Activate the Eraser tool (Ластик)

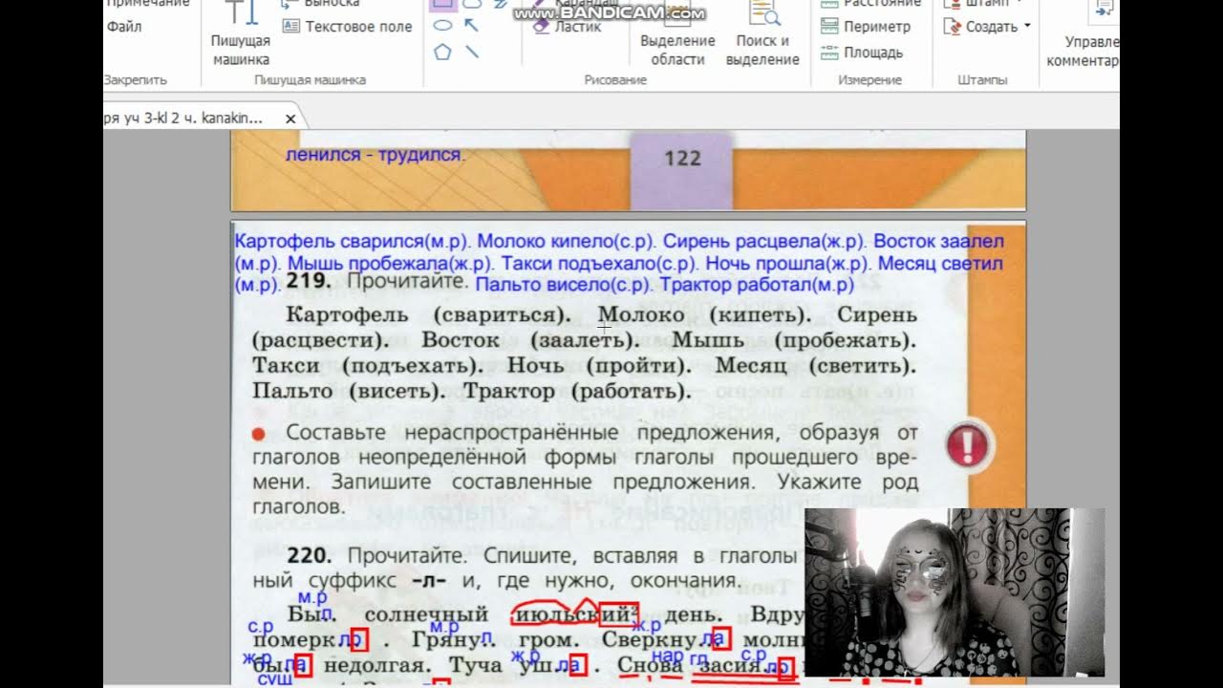coord(568,27)
